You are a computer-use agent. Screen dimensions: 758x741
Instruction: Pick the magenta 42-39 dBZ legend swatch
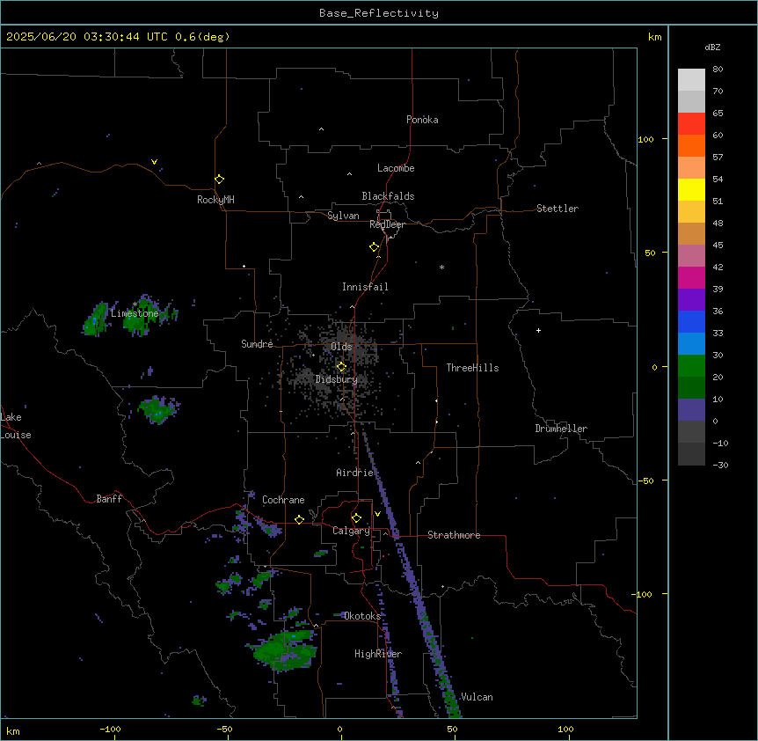691,277
